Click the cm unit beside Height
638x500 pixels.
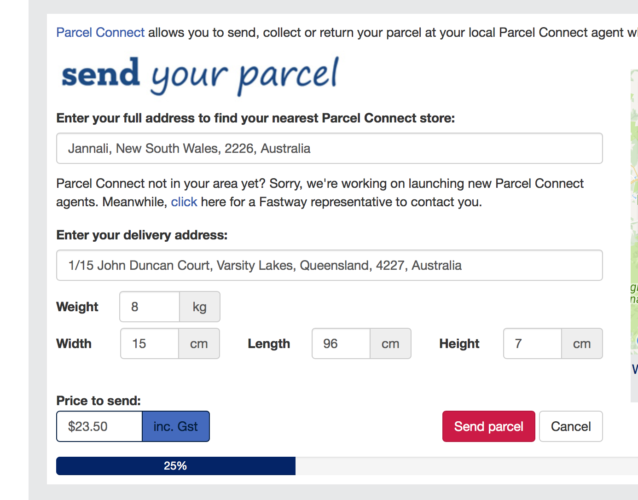582,343
